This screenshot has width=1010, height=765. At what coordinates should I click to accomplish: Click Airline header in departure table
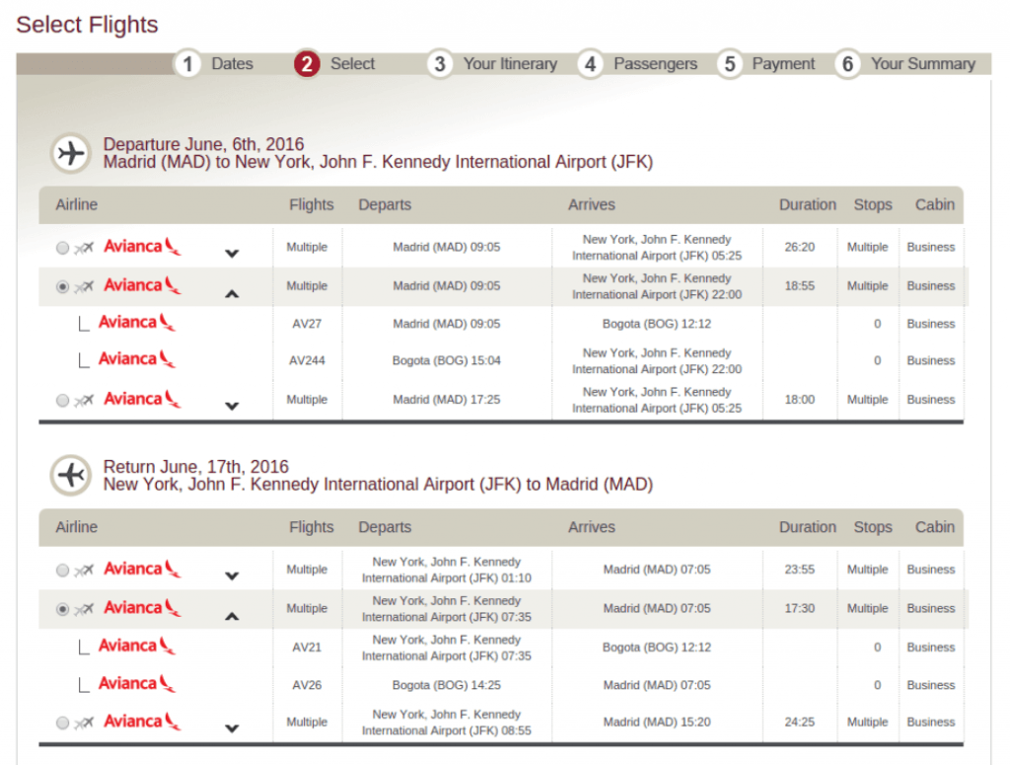(x=77, y=204)
